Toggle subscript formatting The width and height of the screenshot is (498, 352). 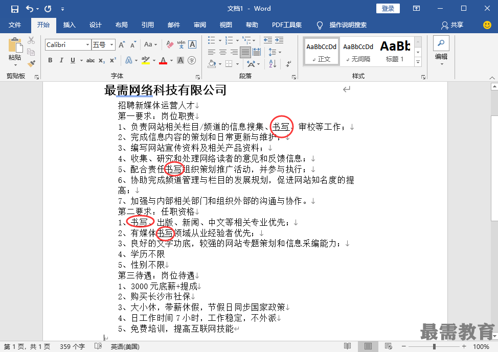point(102,60)
